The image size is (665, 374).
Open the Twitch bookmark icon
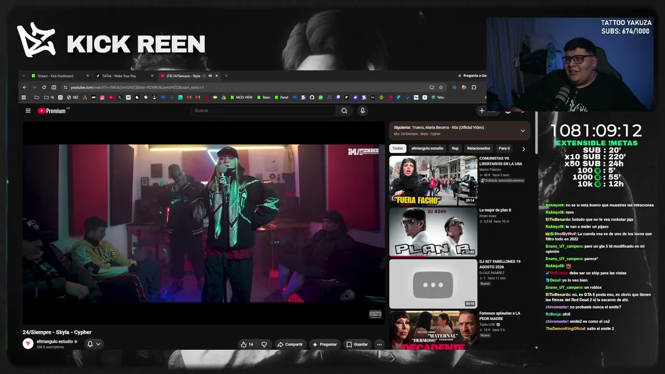tap(338, 97)
